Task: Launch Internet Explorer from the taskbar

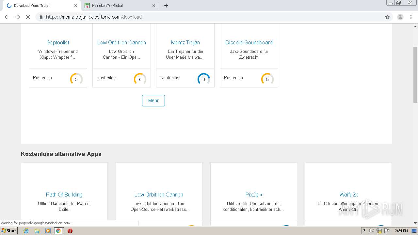Action: coord(26,231)
